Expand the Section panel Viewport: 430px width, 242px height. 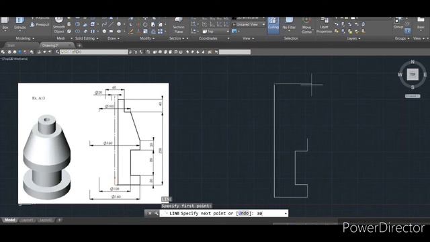tap(177, 38)
